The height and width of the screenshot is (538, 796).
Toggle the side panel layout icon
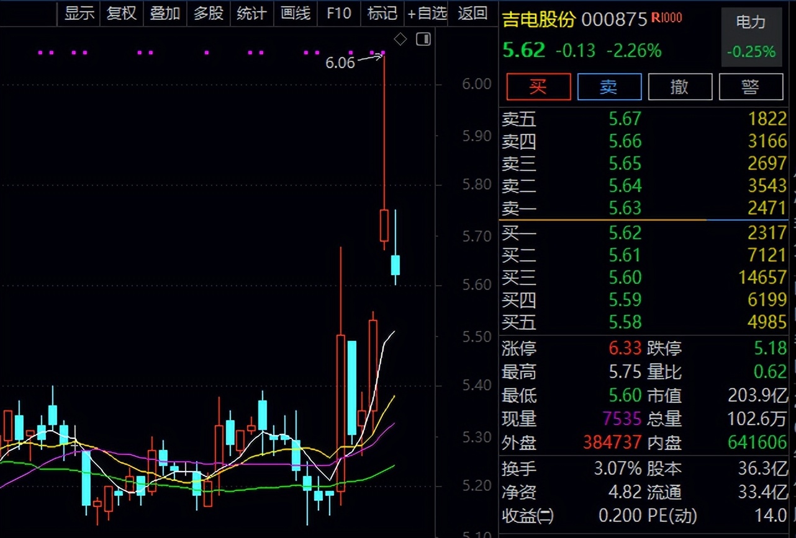423,40
